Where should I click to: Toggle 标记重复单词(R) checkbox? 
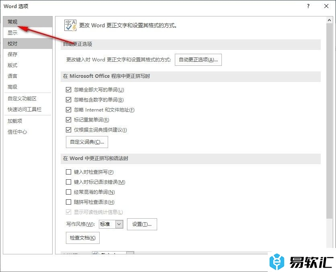tap(69, 120)
